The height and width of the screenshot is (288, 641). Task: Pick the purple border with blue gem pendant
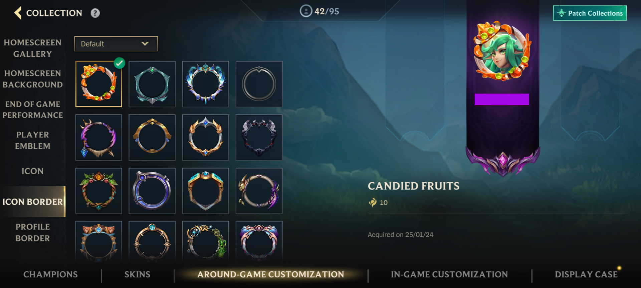98,137
